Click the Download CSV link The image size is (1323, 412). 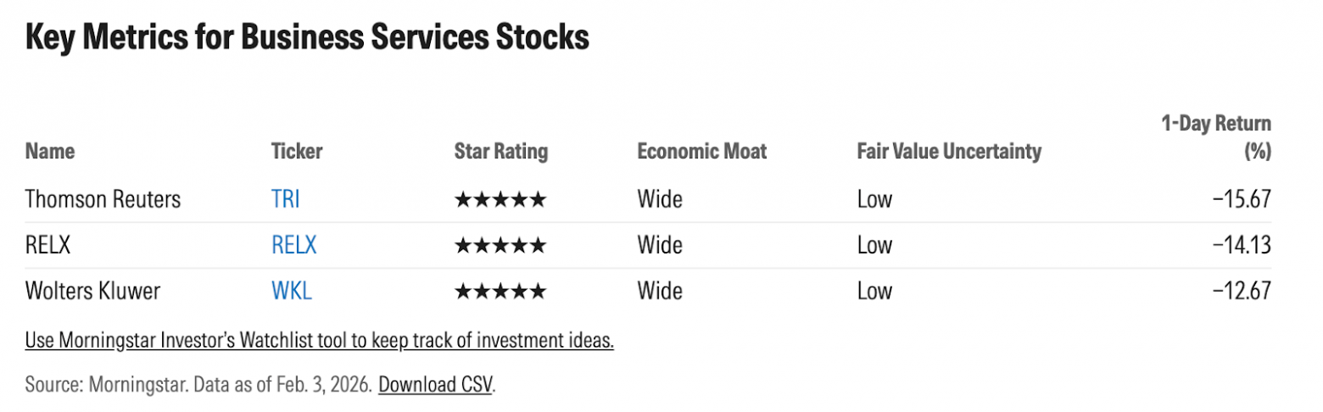435,384
